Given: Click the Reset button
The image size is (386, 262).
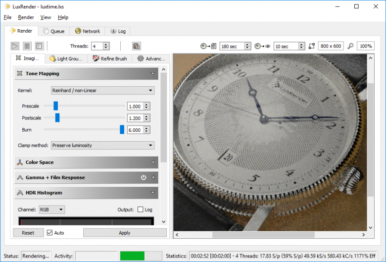Looking at the screenshot, I should coord(28,233).
